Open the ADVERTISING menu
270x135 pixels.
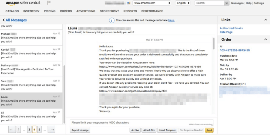click(x=86, y=11)
